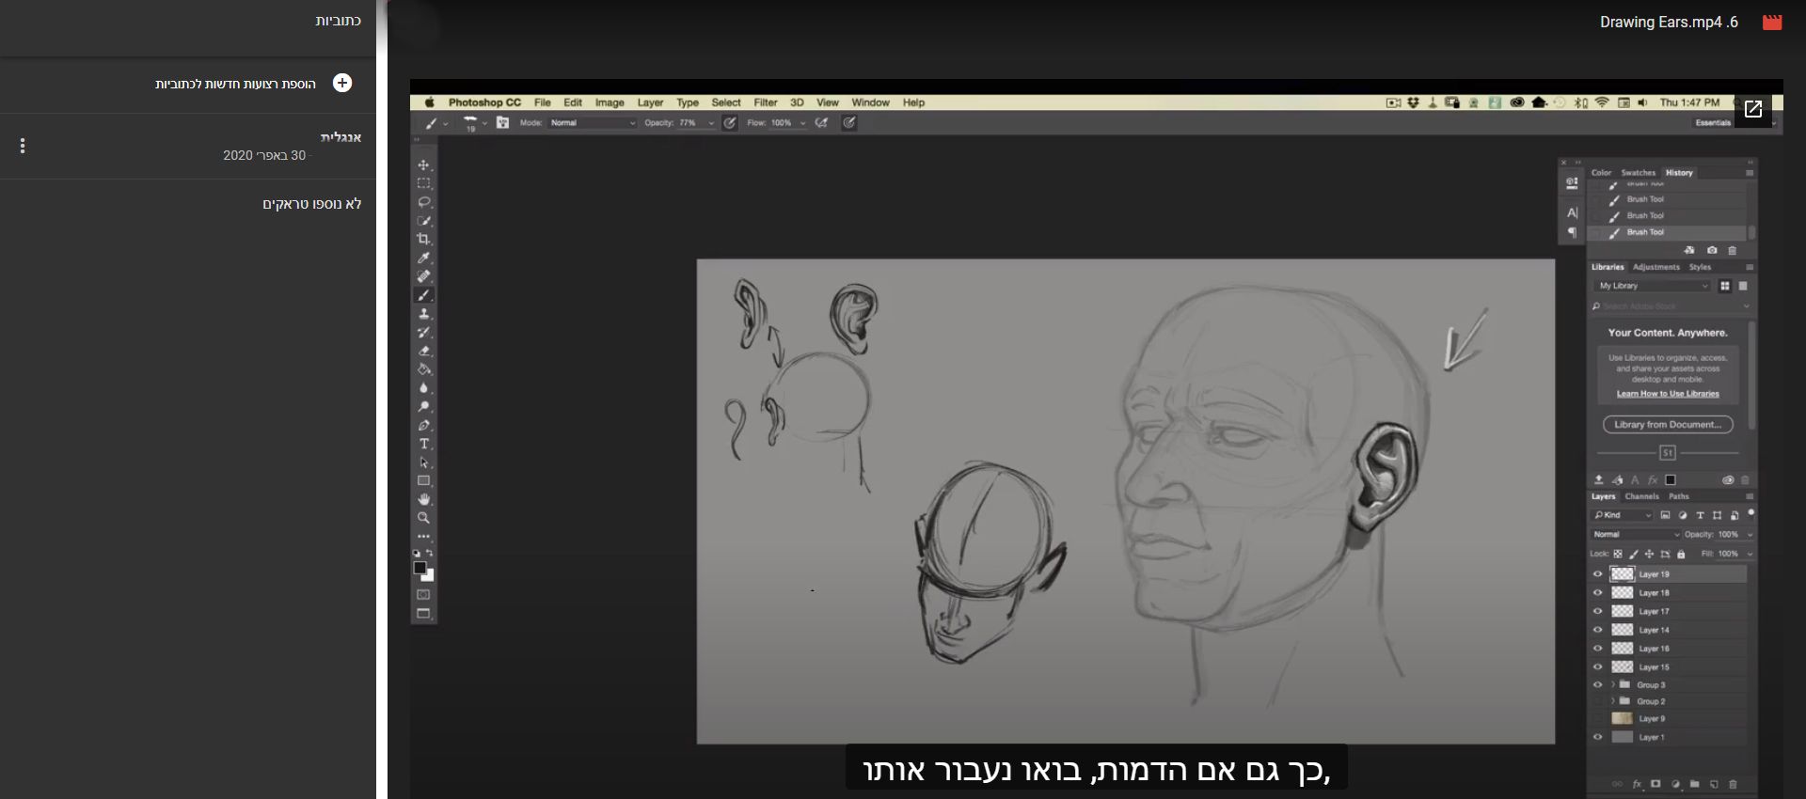Toggle visibility of Layer 1
This screenshot has height=799, width=1806.
(x=1597, y=737)
